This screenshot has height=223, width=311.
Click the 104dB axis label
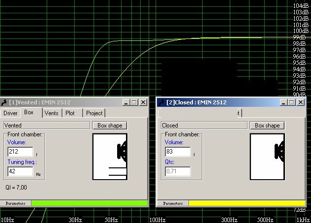click(301, 6)
